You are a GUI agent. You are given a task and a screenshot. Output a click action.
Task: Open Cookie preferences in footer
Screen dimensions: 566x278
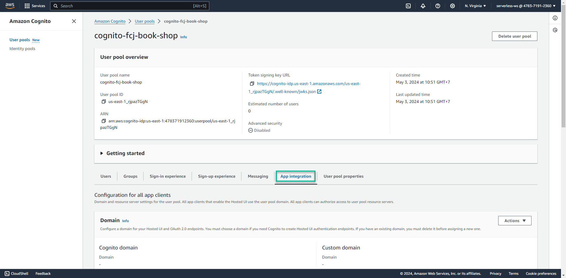[541, 274]
